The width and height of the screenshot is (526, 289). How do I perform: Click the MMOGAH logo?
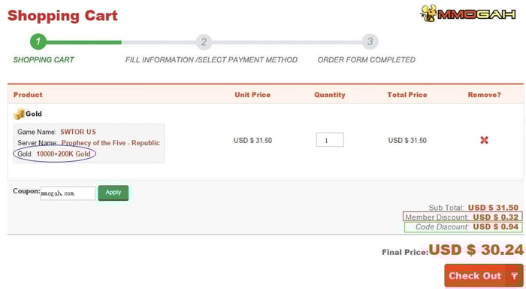pos(468,14)
